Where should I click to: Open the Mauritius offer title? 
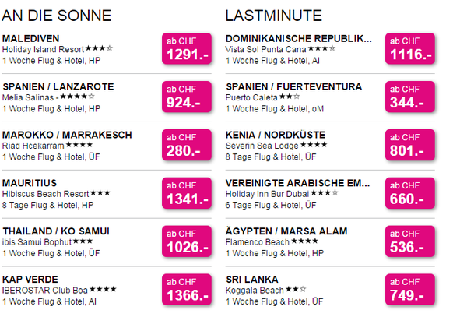point(30,183)
